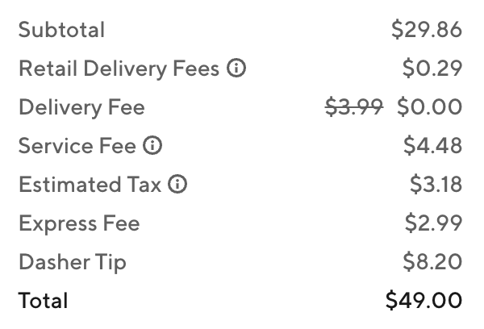Select the $2.99 express fee amount

point(433,223)
